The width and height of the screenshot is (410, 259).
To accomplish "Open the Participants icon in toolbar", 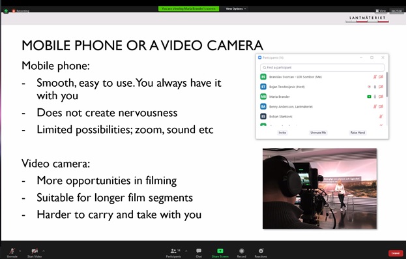I will tap(173, 251).
